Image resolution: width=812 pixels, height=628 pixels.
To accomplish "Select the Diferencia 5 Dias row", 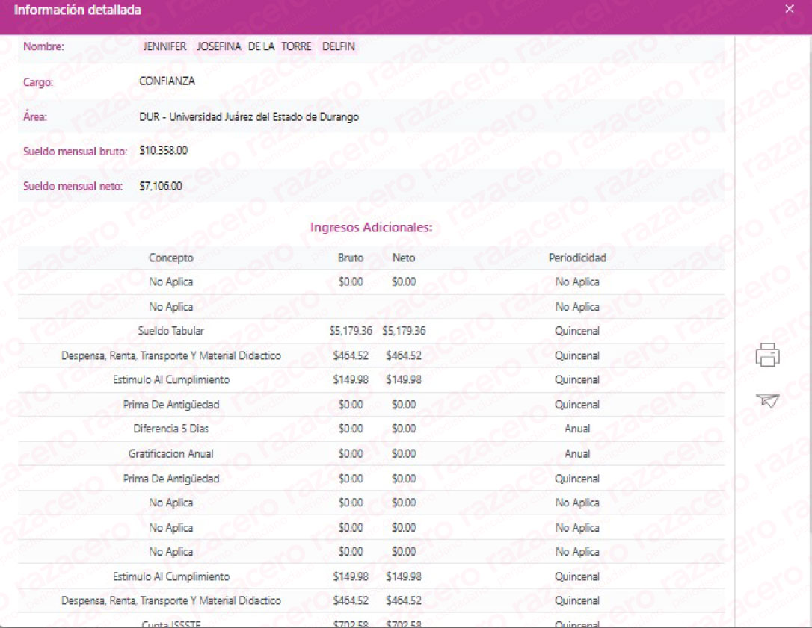I will 170,429.
